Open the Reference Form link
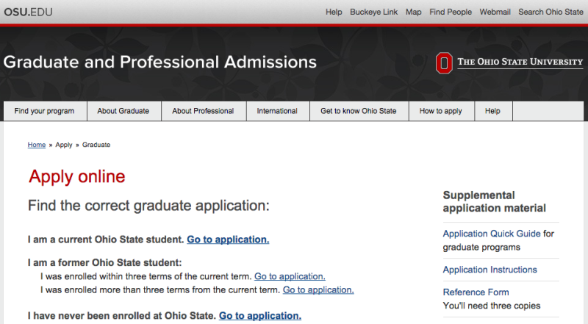This screenshot has width=588, height=324. click(476, 292)
